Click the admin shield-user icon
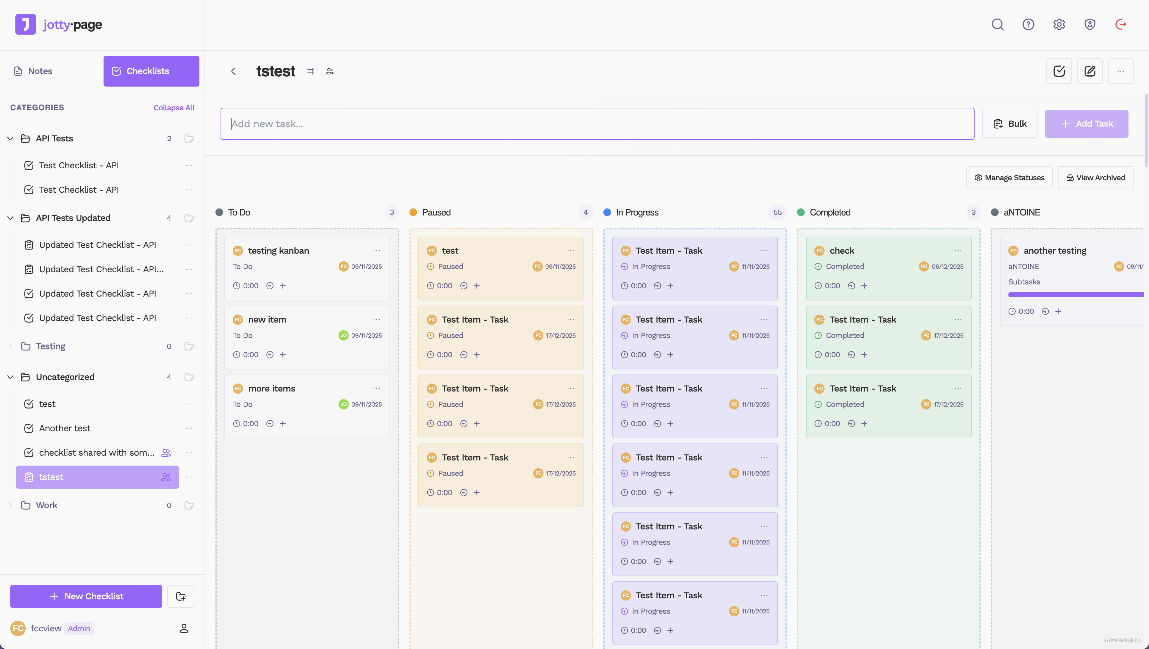Image resolution: width=1149 pixels, height=649 pixels. (1090, 25)
